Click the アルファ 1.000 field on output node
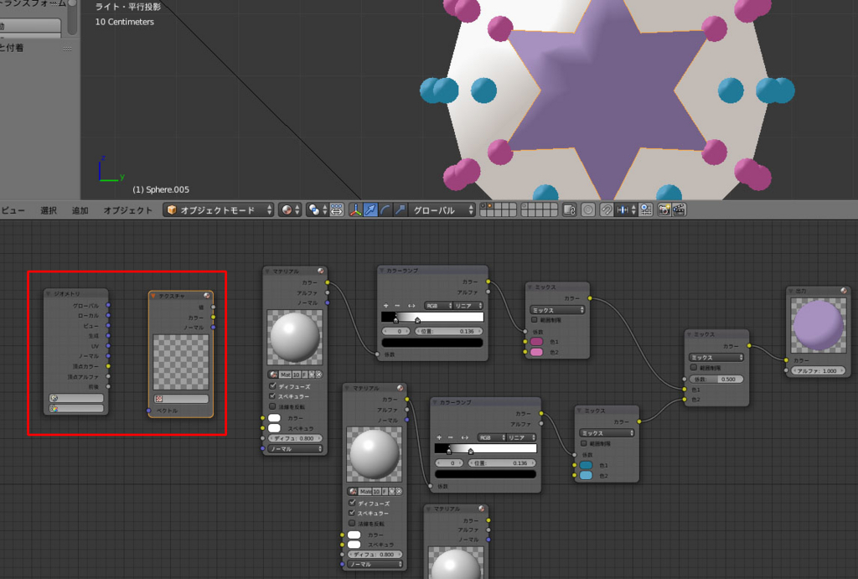Image resolution: width=858 pixels, height=579 pixels. (x=819, y=370)
